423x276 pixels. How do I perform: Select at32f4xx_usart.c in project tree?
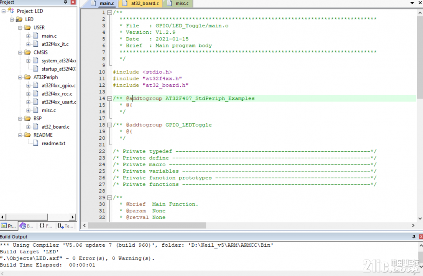(x=59, y=102)
